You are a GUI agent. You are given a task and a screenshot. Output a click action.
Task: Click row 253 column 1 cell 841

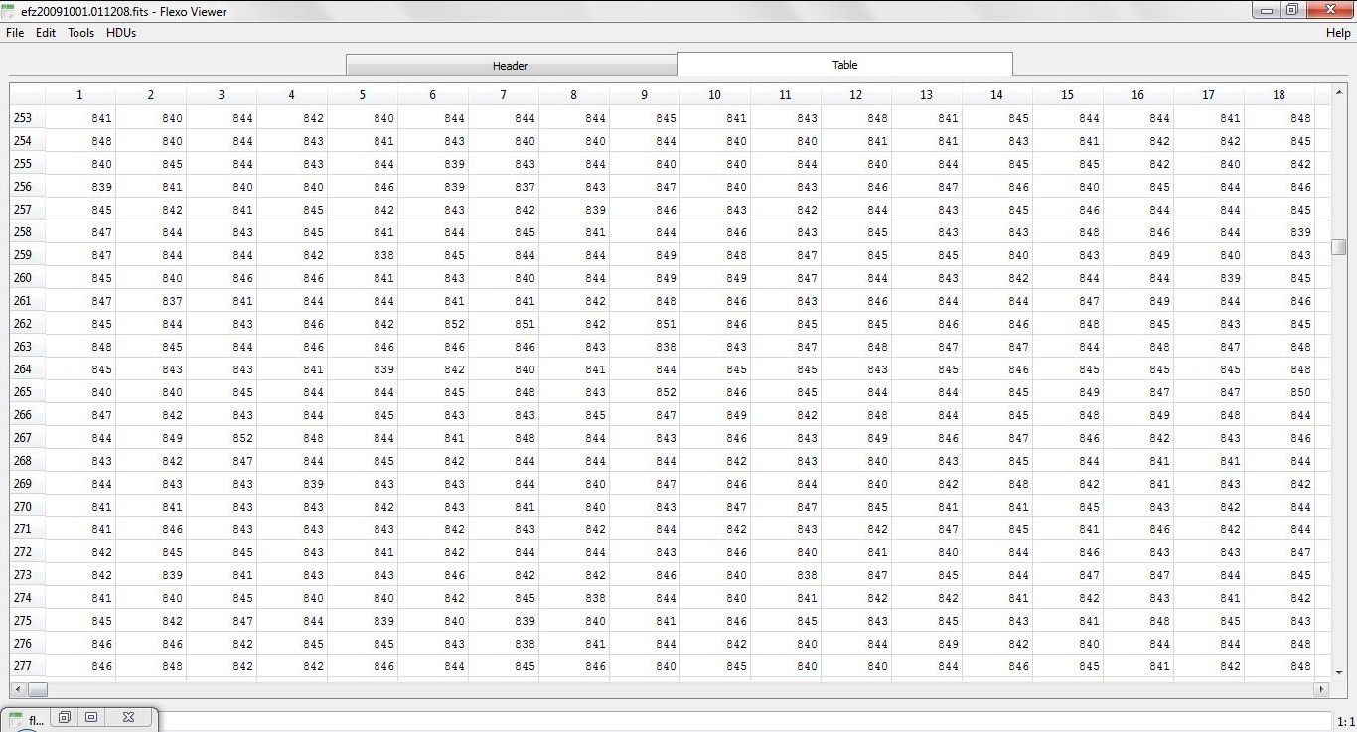coord(80,118)
